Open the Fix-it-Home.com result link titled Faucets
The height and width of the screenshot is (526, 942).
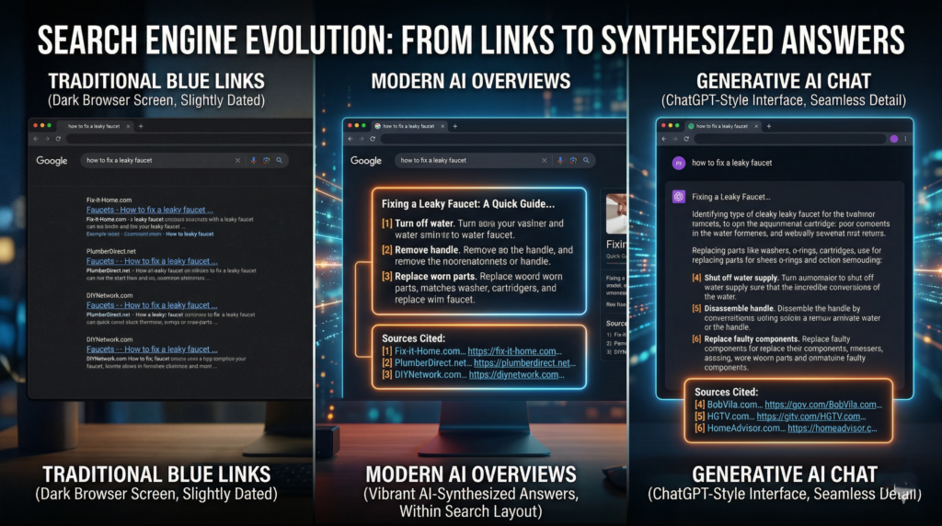click(150, 211)
